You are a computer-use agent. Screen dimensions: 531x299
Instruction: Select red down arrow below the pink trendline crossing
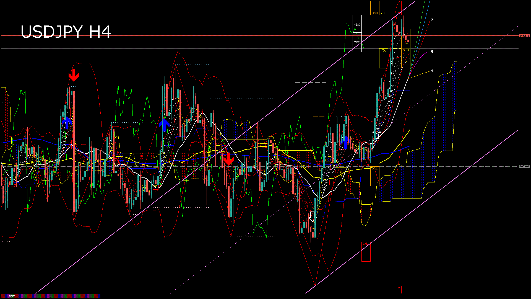[x=228, y=159]
